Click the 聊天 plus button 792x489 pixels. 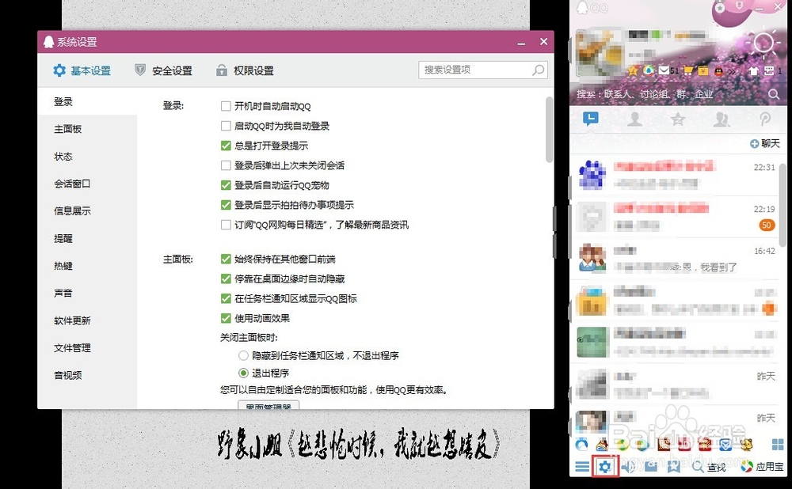pos(765,144)
